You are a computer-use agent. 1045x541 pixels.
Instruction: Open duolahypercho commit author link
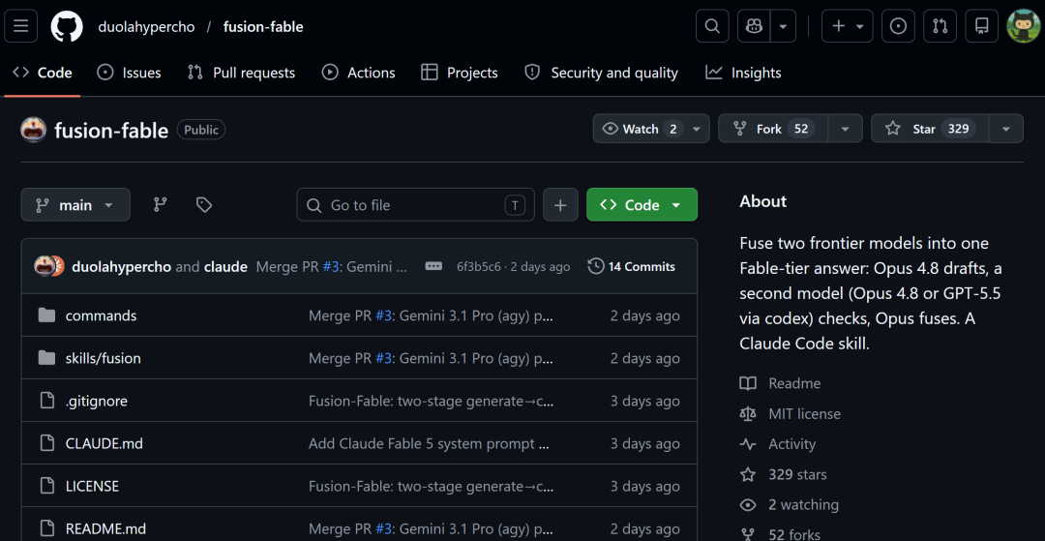coord(121,267)
